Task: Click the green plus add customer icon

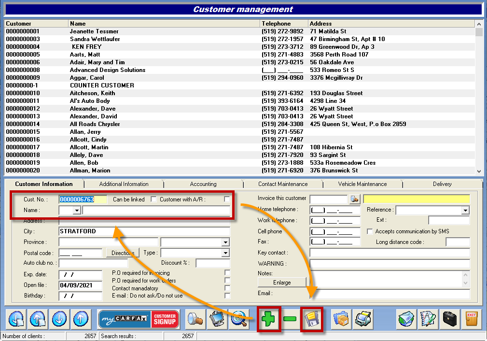Action: pos(268,319)
